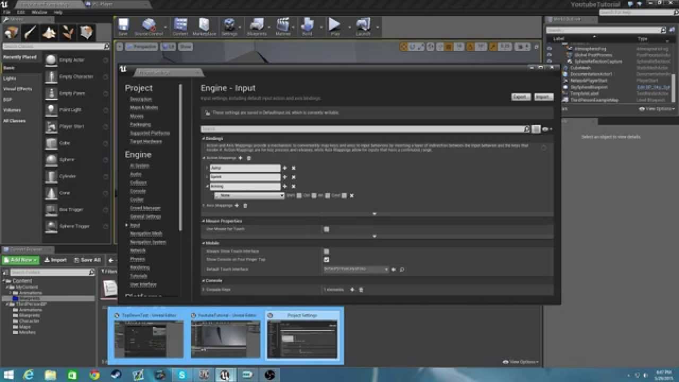Open the Help menu

pos(58,12)
